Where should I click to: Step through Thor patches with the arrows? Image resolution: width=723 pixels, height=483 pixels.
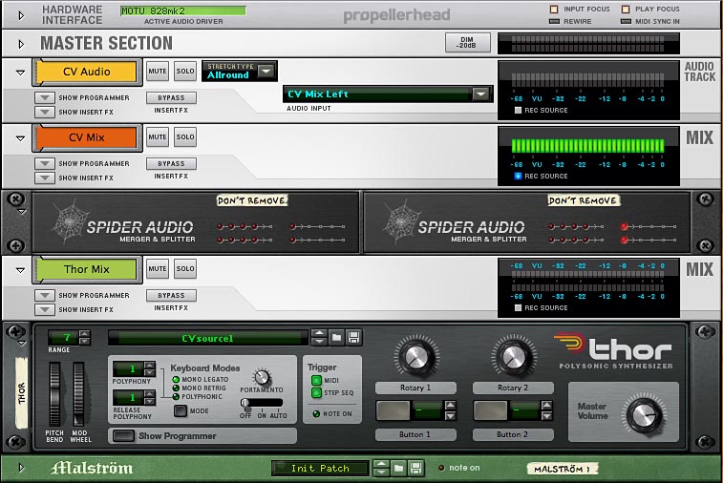[319, 338]
